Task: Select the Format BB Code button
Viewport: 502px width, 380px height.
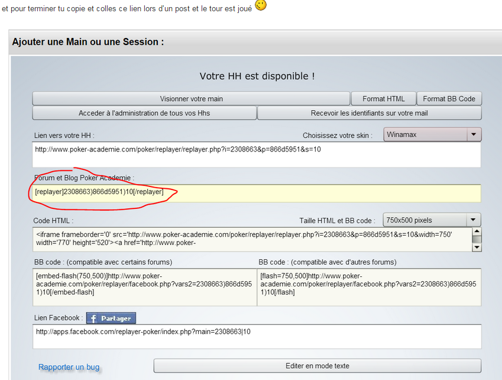Action: 449,99
